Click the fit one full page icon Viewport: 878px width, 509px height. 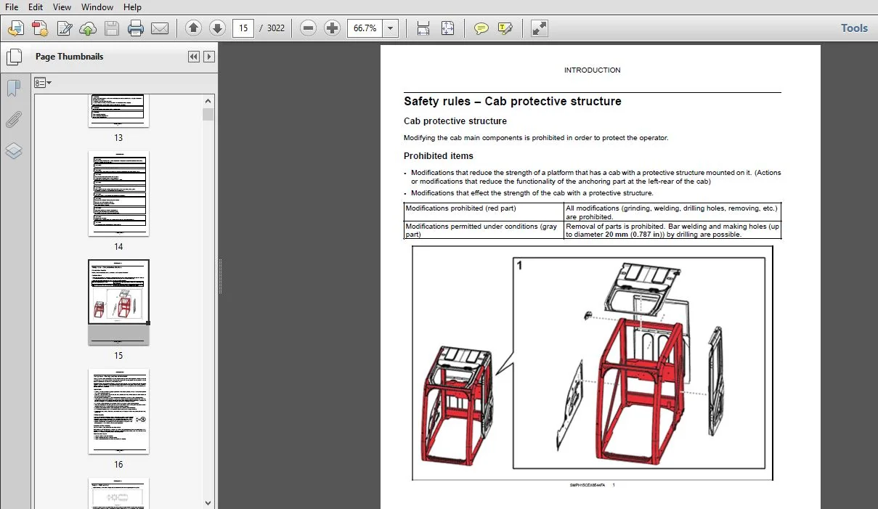(447, 28)
